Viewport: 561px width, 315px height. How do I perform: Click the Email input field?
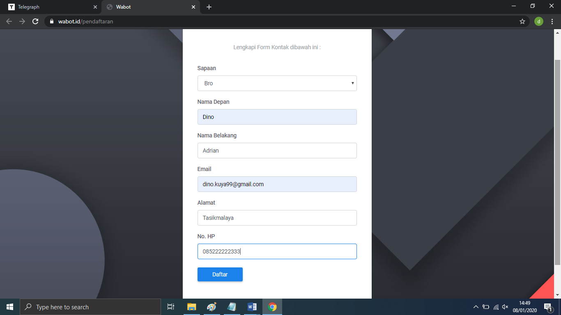point(277,184)
